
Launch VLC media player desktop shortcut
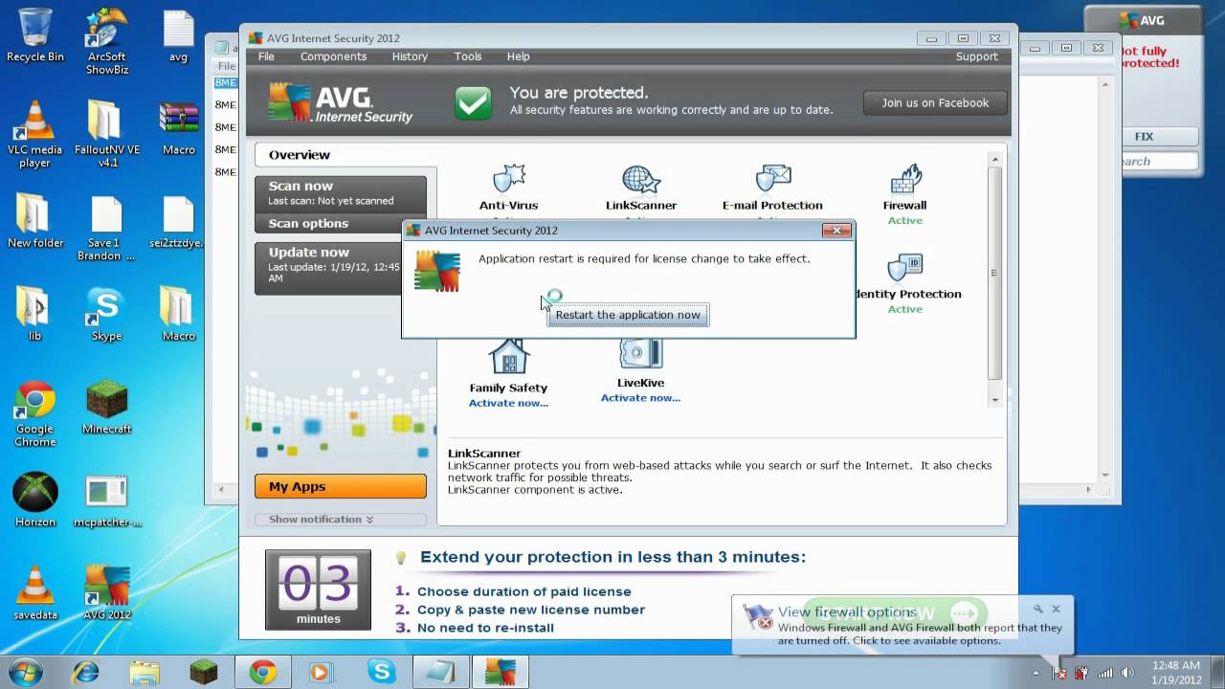pyautogui.click(x=34, y=135)
